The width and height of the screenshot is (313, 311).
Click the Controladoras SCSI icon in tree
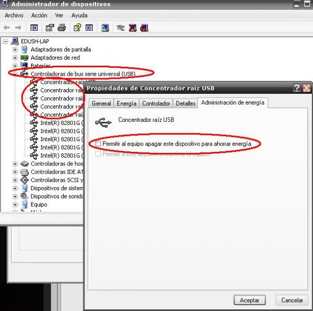click(24, 180)
